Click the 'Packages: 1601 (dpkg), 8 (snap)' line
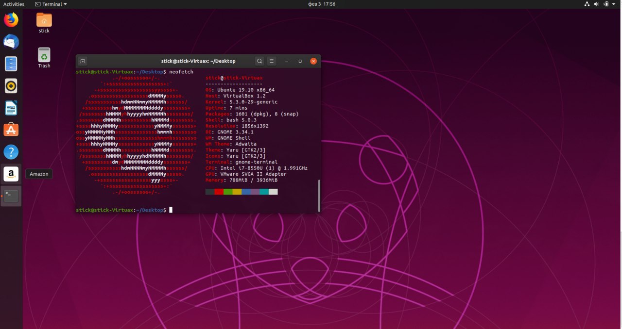622x329 pixels. point(252,114)
